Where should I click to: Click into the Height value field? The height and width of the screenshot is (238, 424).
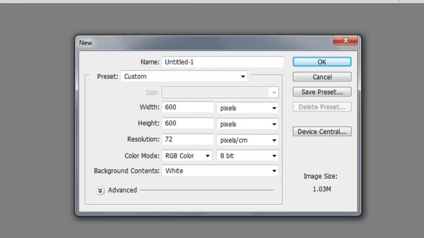188,123
